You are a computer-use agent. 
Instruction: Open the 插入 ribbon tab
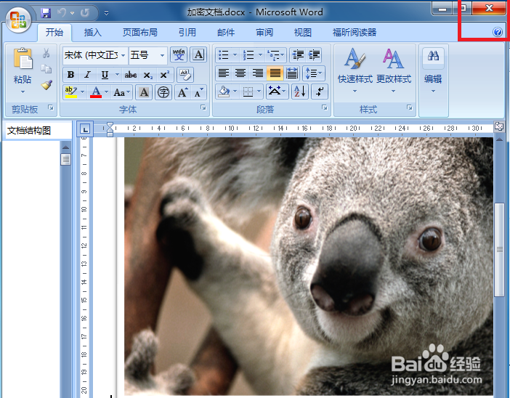pos(93,32)
